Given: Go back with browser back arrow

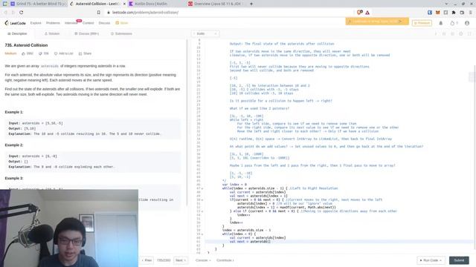Looking at the screenshot, I should click(x=5, y=13).
